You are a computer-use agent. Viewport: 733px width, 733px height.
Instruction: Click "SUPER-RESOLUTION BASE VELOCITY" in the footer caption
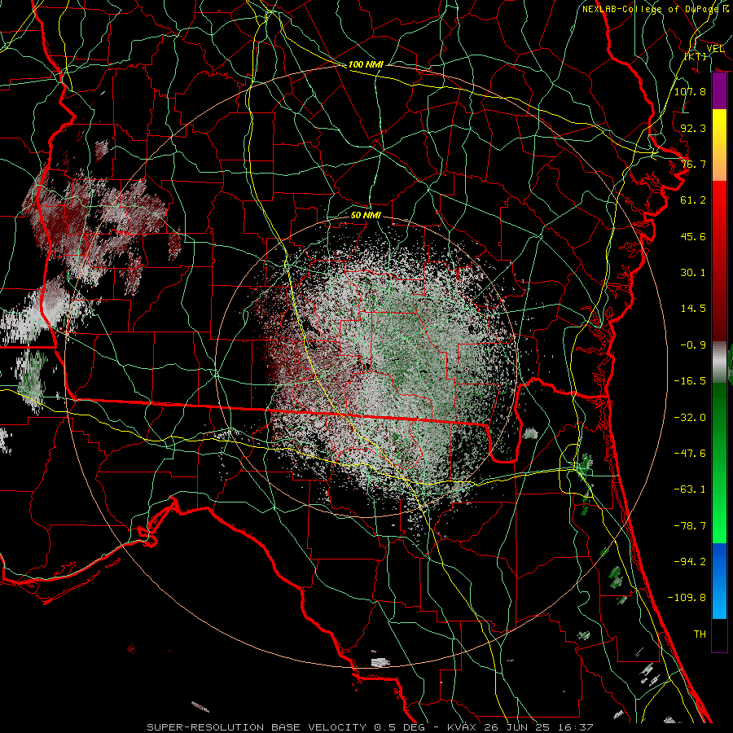257,727
